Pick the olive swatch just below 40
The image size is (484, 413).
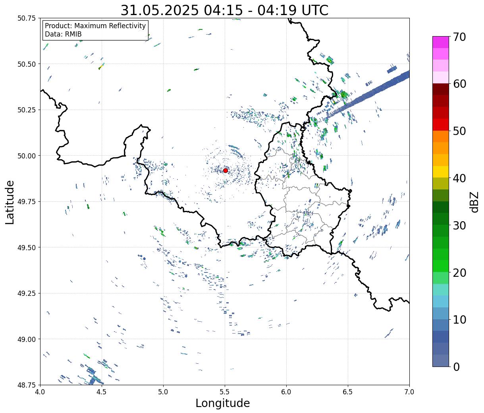[x=441, y=183]
